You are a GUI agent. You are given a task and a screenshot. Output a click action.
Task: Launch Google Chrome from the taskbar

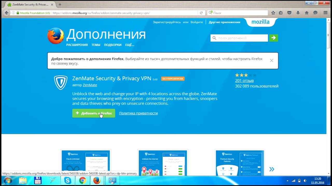pos(82,180)
